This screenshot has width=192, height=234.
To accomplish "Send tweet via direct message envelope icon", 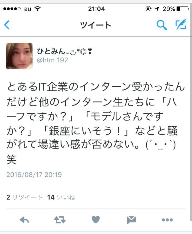I will tap(131, 220).
